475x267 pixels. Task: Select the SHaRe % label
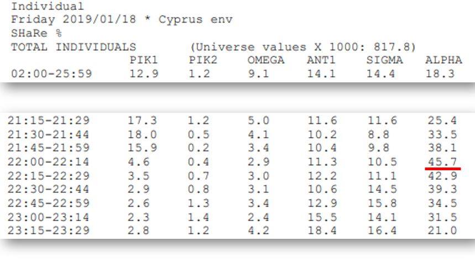click(36, 33)
